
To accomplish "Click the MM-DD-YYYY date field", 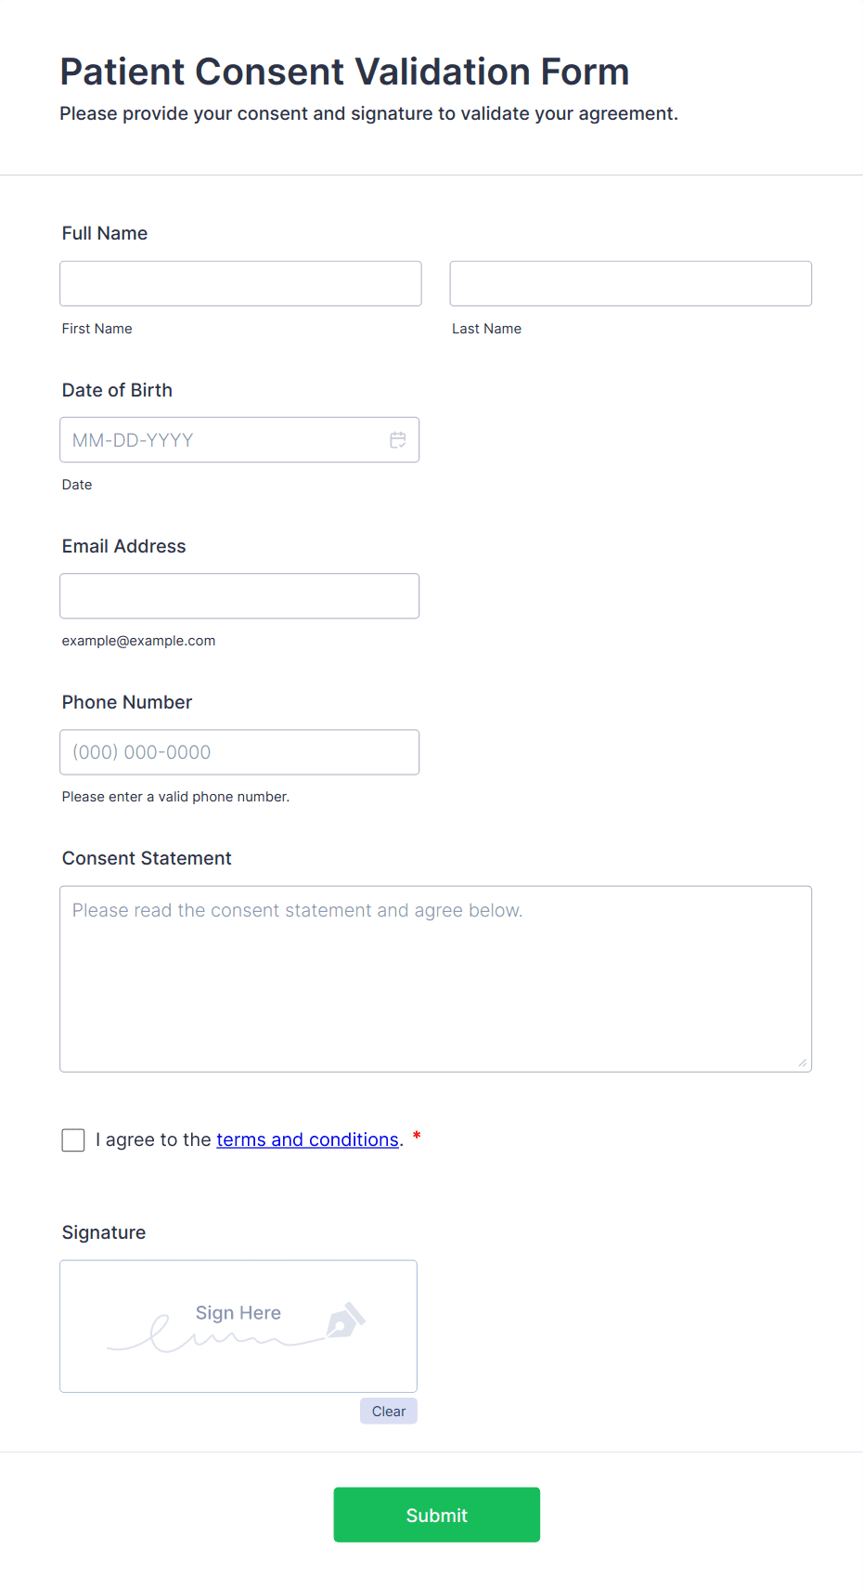I will [x=223, y=440].
